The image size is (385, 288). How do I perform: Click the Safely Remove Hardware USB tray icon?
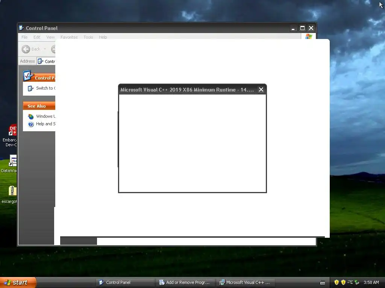click(x=350, y=282)
